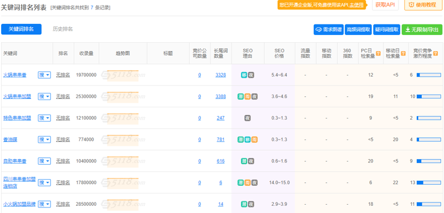This screenshot has width=444, height=213.
Task: Click the 获取API button
Action: (385, 5)
